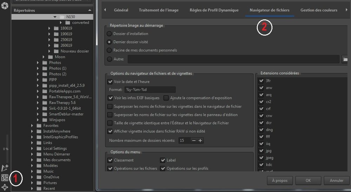Expand the 180619 folder
The height and width of the screenshot is (192, 351).
click(49, 28)
